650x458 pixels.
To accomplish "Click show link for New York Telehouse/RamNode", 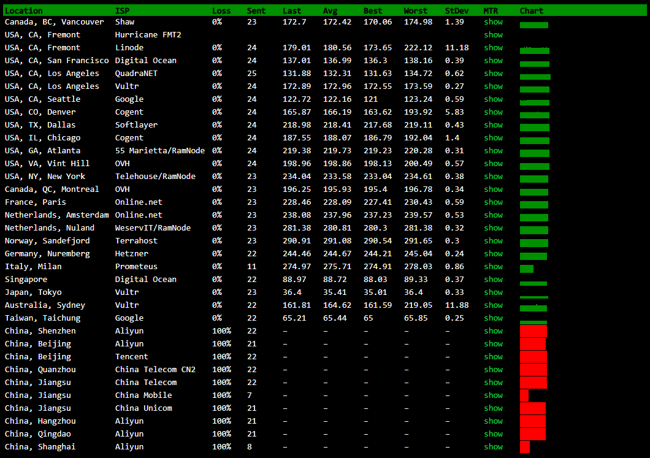I will (493, 177).
